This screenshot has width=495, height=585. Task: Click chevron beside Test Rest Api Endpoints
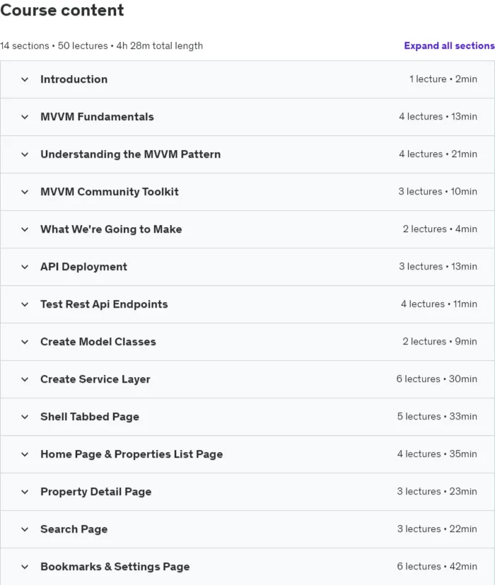(x=25, y=304)
